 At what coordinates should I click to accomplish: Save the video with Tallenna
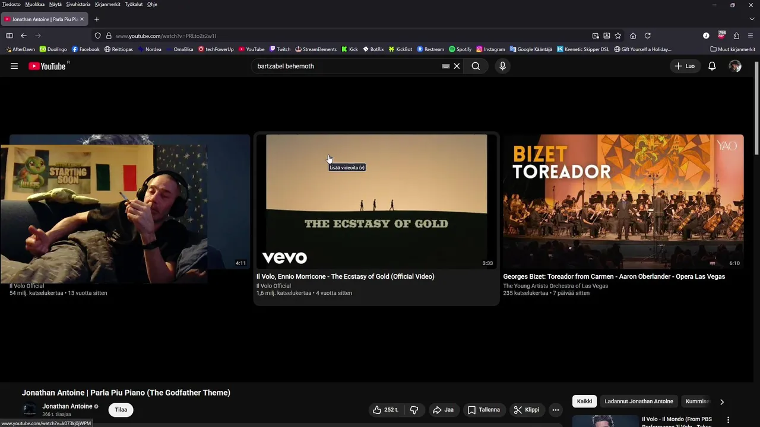pos(484,410)
